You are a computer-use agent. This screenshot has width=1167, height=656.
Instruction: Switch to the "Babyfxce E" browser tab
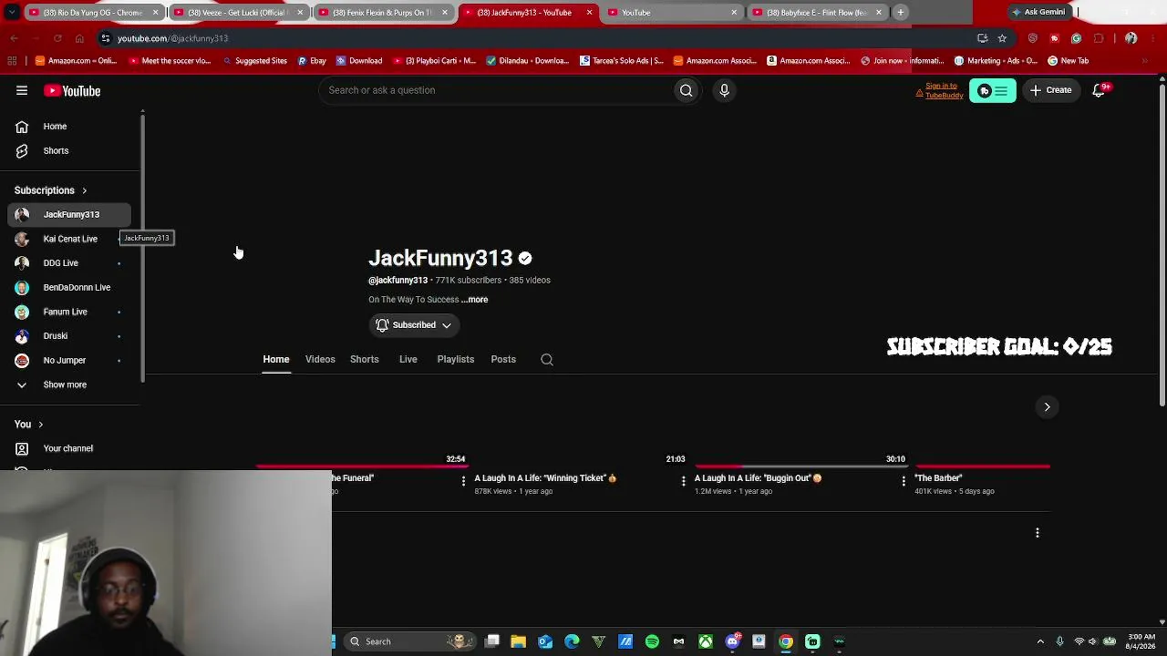816,12
